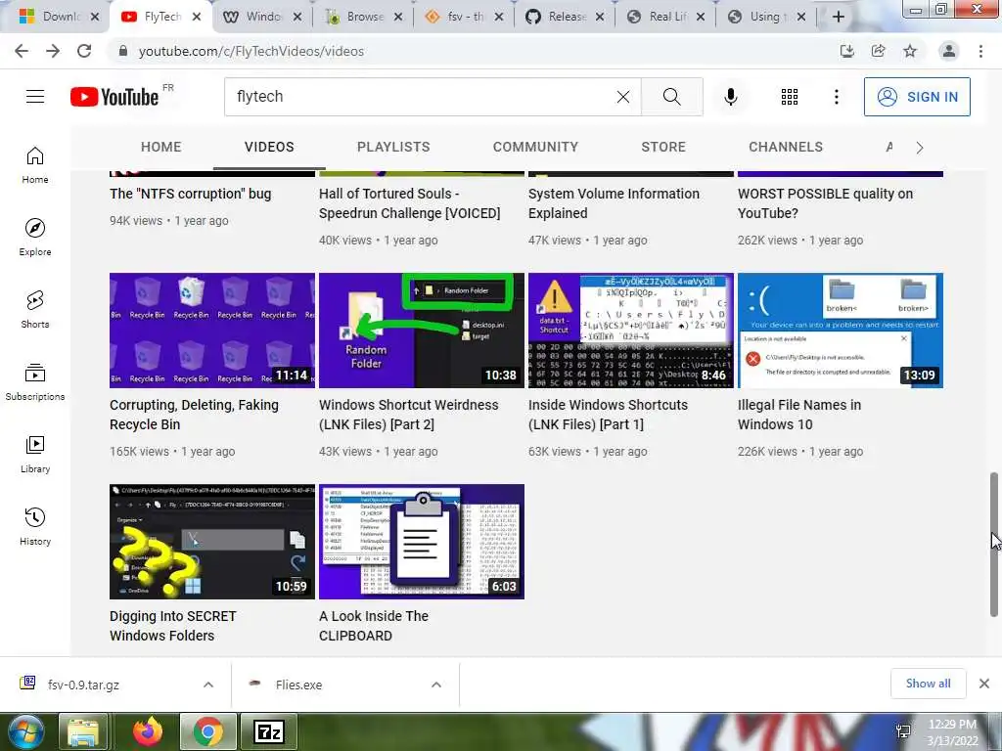Open 'Inside Windows Shortcuts Part 1' title

(608, 415)
